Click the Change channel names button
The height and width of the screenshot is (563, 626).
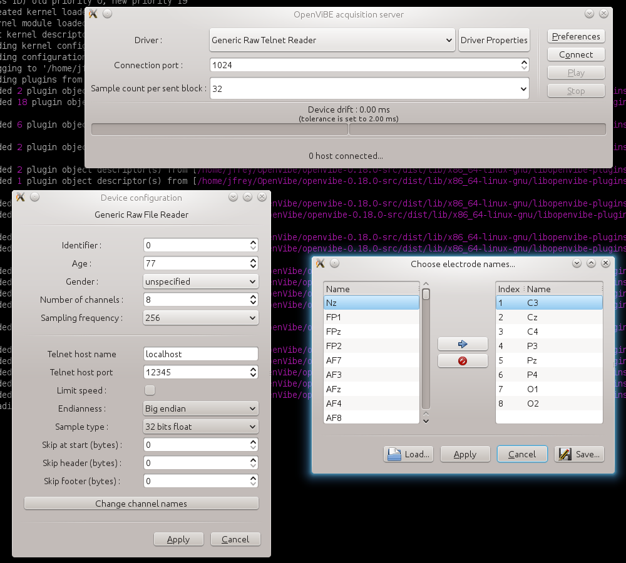[x=141, y=504]
